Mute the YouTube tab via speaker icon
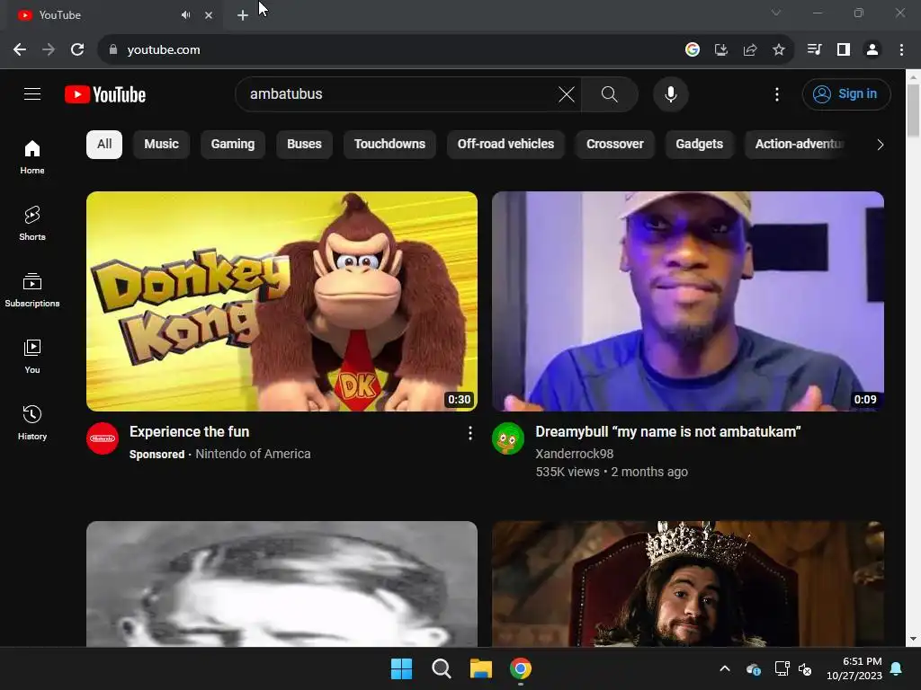921x690 pixels. click(x=186, y=15)
